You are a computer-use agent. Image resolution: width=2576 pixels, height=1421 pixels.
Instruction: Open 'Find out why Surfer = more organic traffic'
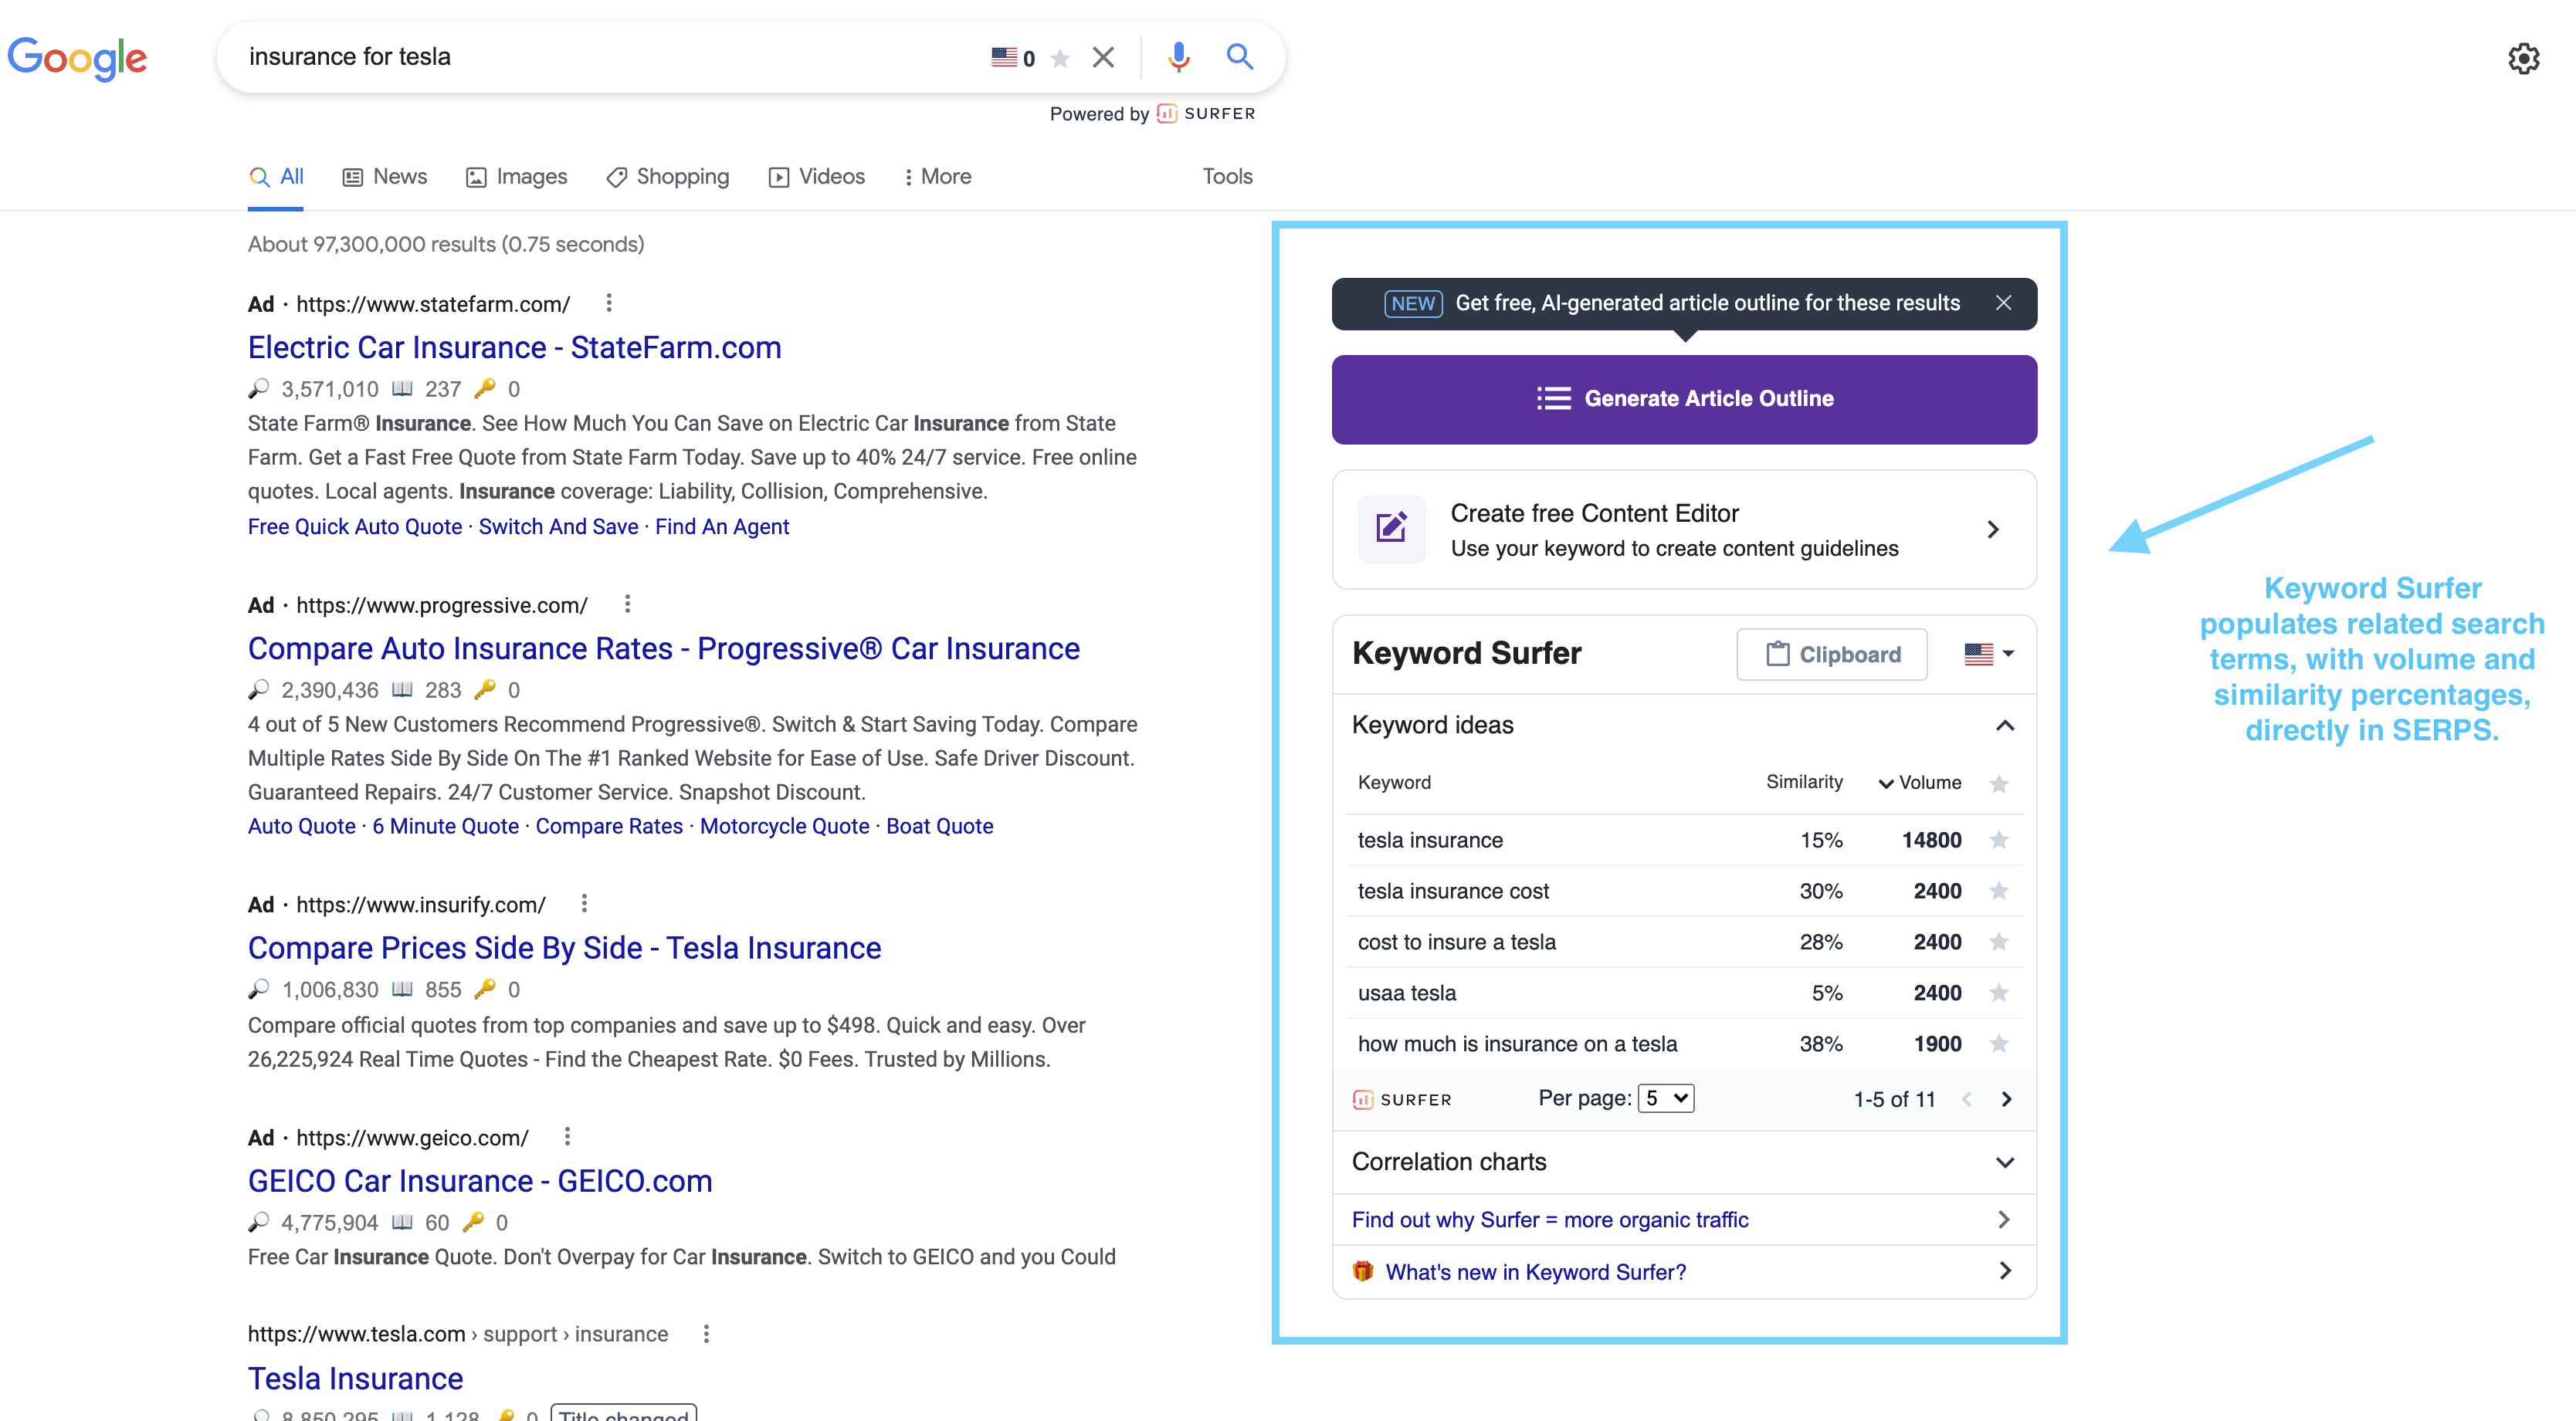click(x=1550, y=1220)
